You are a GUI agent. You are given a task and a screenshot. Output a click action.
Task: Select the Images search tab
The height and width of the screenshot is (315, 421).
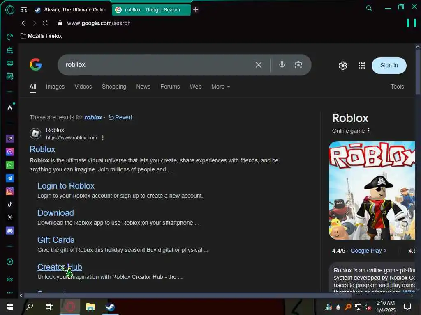tap(55, 87)
